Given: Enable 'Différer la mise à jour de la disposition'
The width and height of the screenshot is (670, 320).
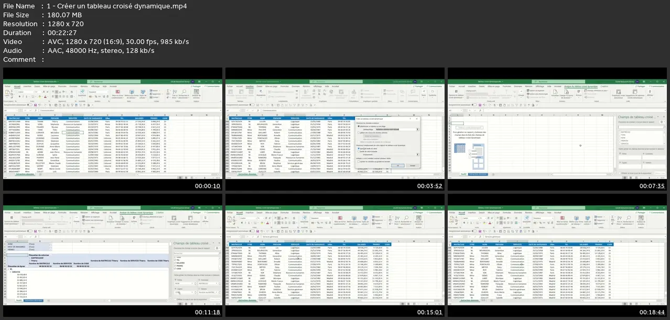Looking at the screenshot, I should (620, 173).
